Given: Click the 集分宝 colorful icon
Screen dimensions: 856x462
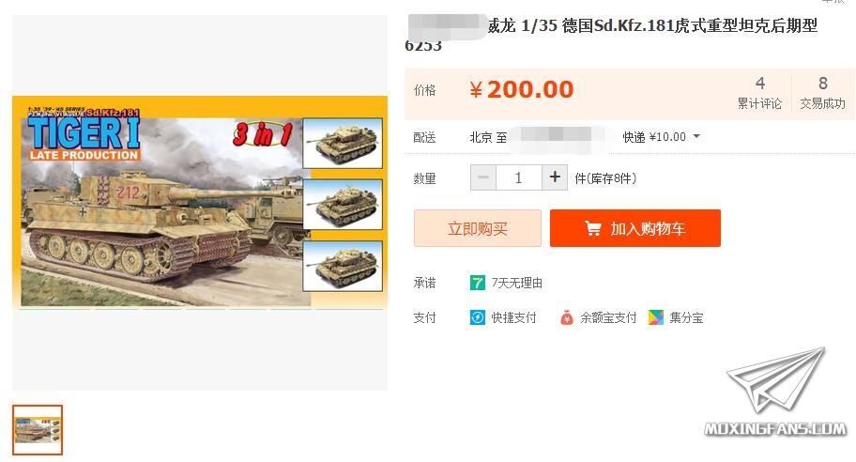Looking at the screenshot, I should click(x=656, y=317).
